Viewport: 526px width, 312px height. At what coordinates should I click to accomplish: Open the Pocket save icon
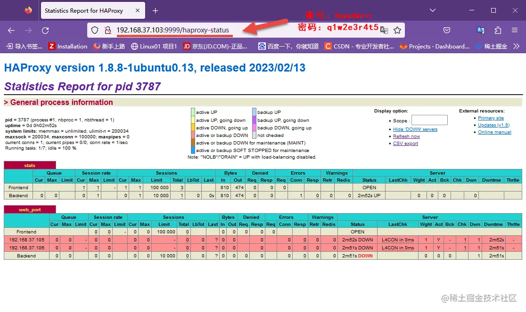tap(447, 30)
